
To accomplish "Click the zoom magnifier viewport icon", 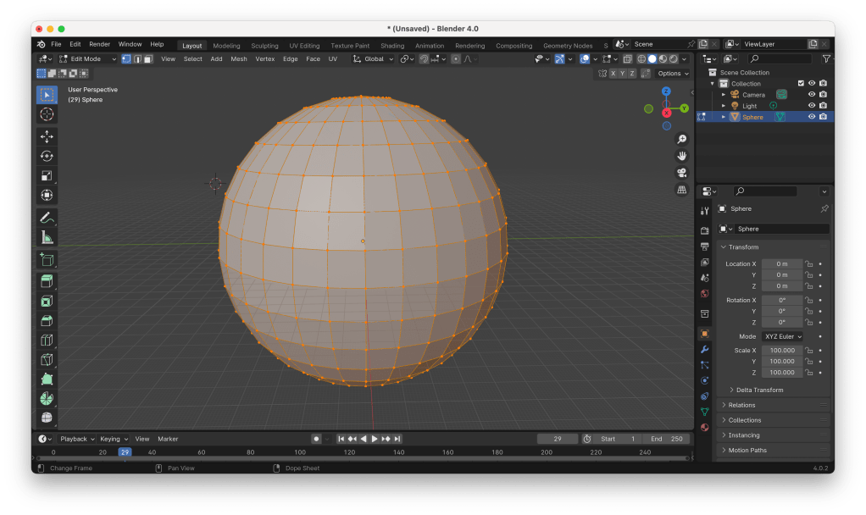I will tap(681, 139).
